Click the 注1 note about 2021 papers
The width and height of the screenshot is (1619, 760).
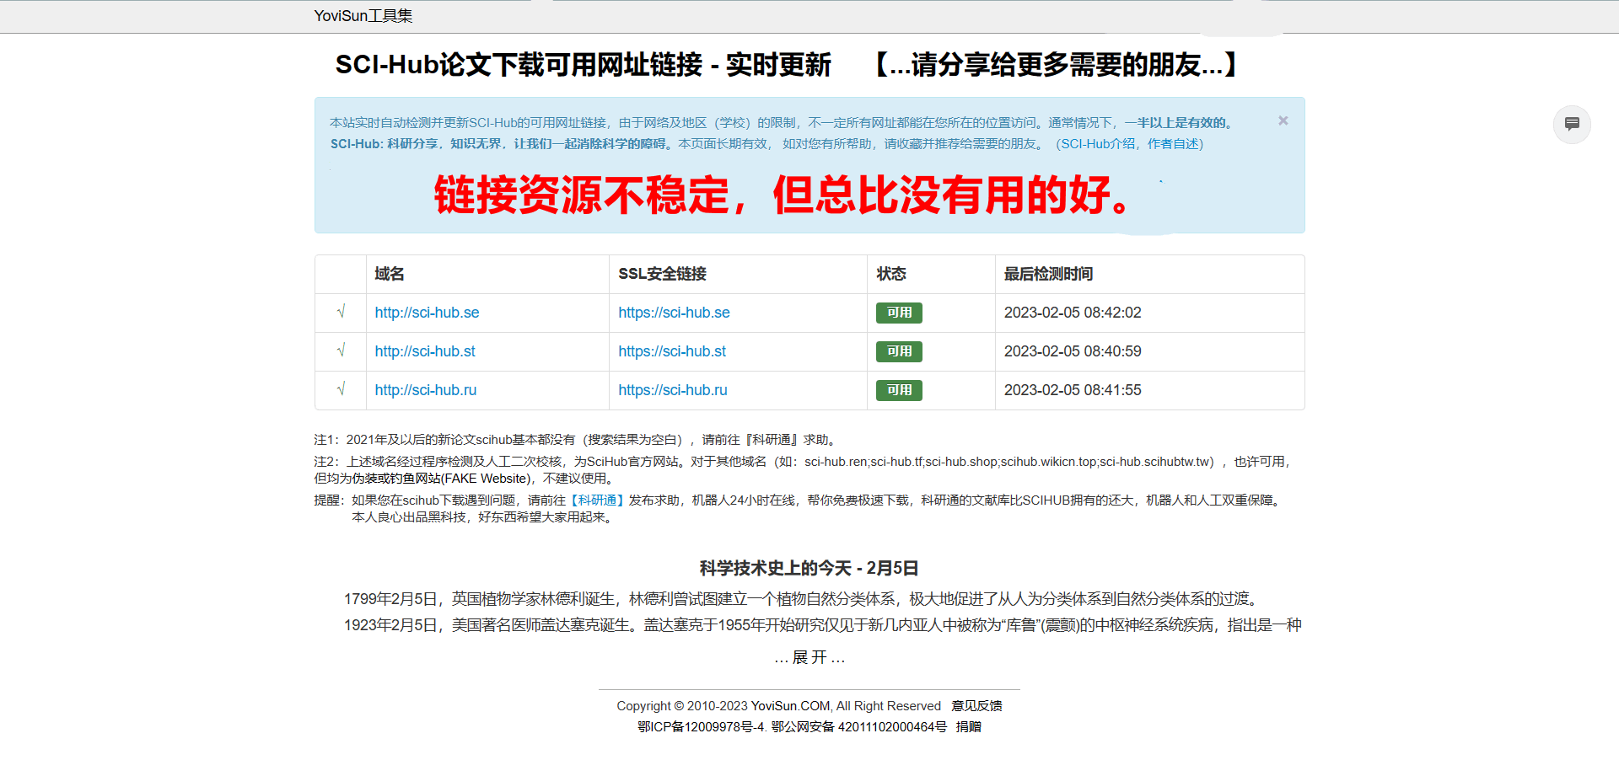tap(577, 440)
